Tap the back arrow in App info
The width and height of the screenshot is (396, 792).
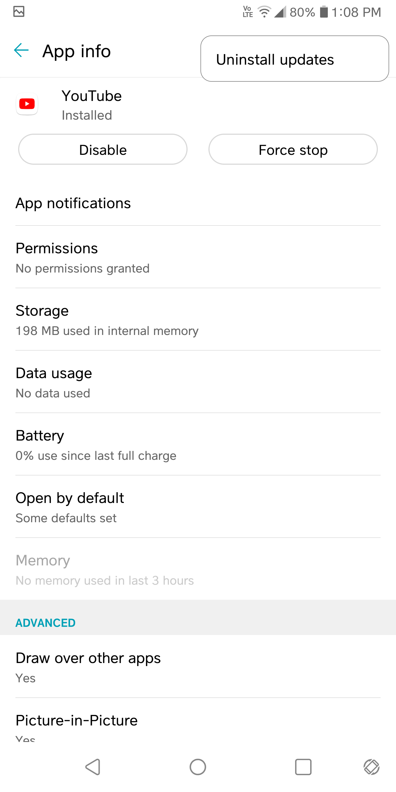[x=21, y=50]
